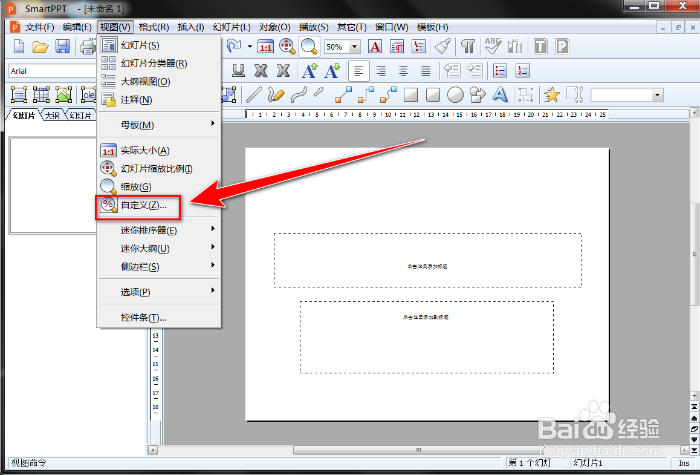Decrease font size with down-arrow A
This screenshot has width=700, height=475.
coord(332,71)
